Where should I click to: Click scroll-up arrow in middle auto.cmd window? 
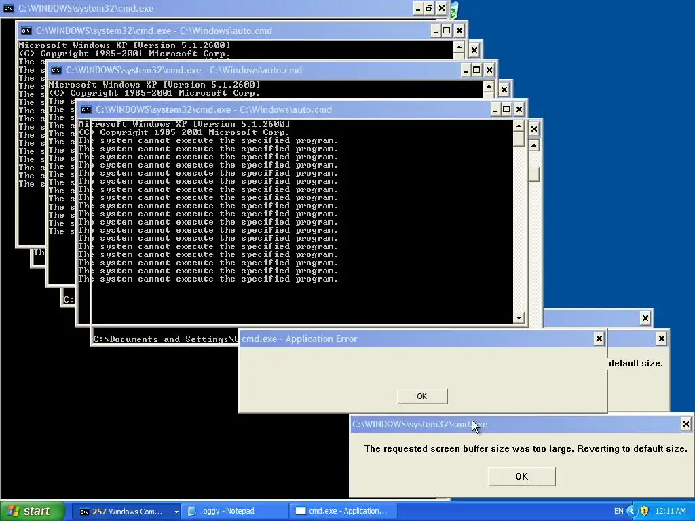489,87
